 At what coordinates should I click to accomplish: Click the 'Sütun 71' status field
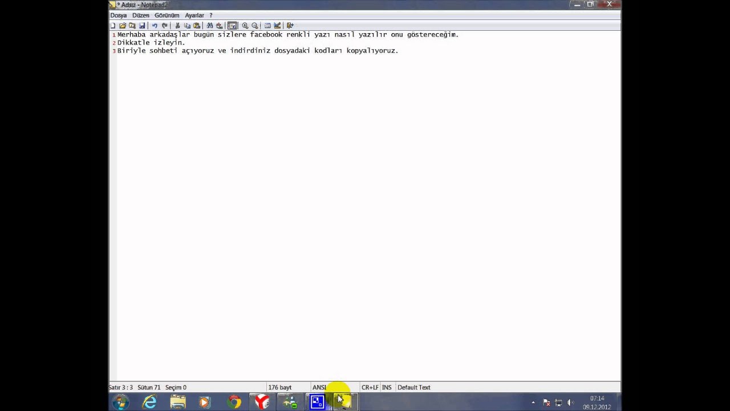point(149,387)
